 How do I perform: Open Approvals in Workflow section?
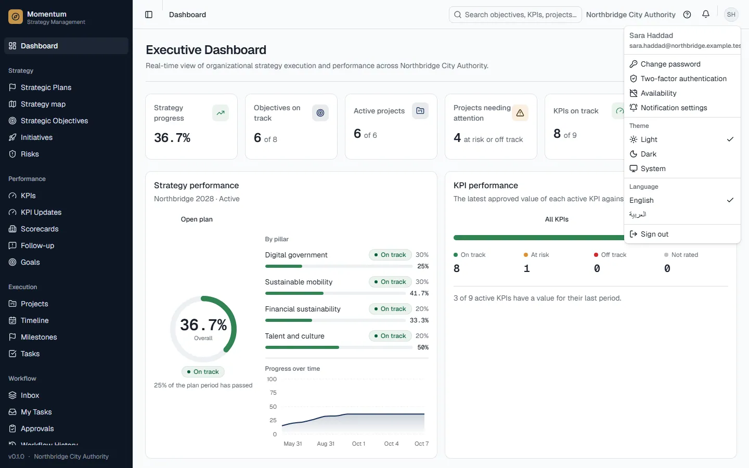click(x=66, y=428)
